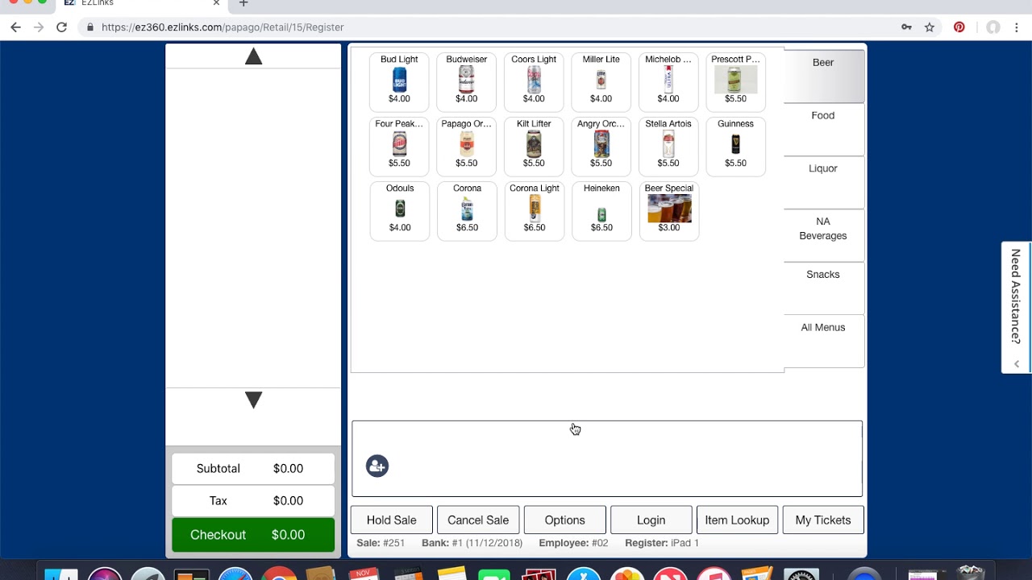
Task: Add Bud Light to the sale
Action: tap(399, 81)
